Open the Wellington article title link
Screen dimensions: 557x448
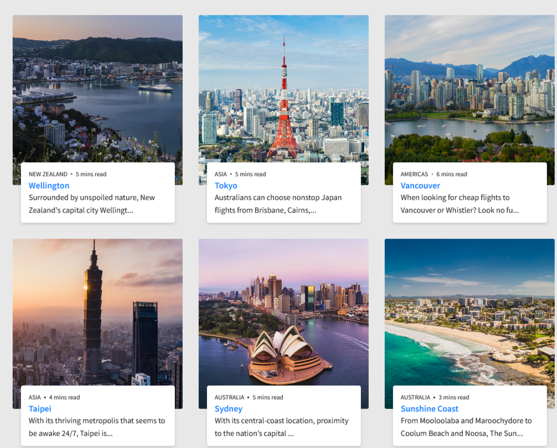pos(49,186)
